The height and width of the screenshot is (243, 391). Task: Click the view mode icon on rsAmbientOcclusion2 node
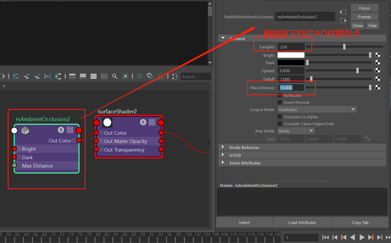point(70,130)
